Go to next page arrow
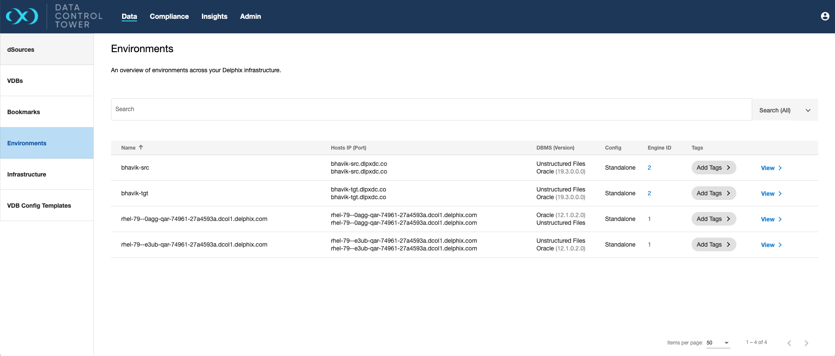Image resolution: width=835 pixels, height=356 pixels. pyautogui.click(x=806, y=343)
